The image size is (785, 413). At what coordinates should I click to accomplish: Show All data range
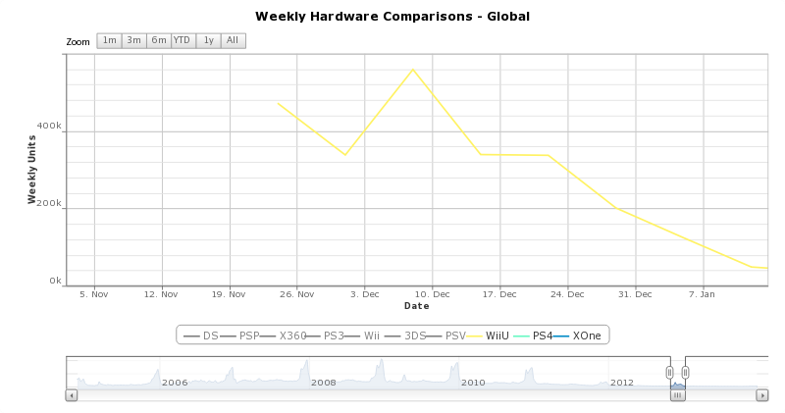(x=233, y=40)
